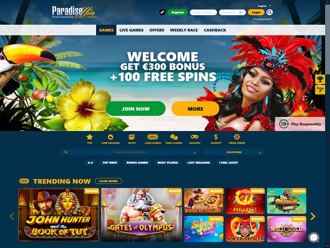The width and height of the screenshot is (330, 248).
Task: Select the Top star category icon
Action: (x=89, y=137)
